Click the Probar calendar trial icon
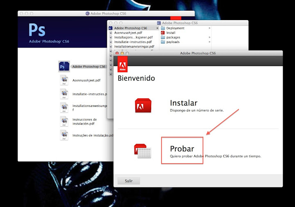The width and height of the screenshot is (295, 207). pyautogui.click(x=143, y=151)
